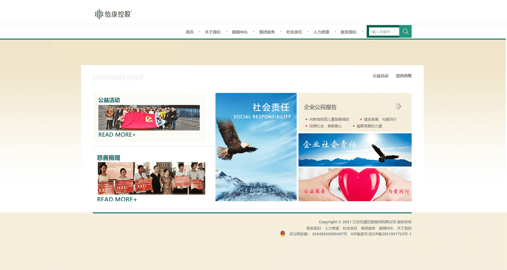507x270 pixels.
Task: Click the red heart 公益慈善 banner
Action: tap(355, 185)
